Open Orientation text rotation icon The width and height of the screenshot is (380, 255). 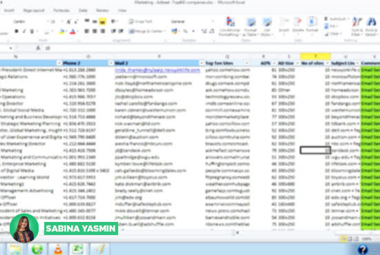point(113,21)
